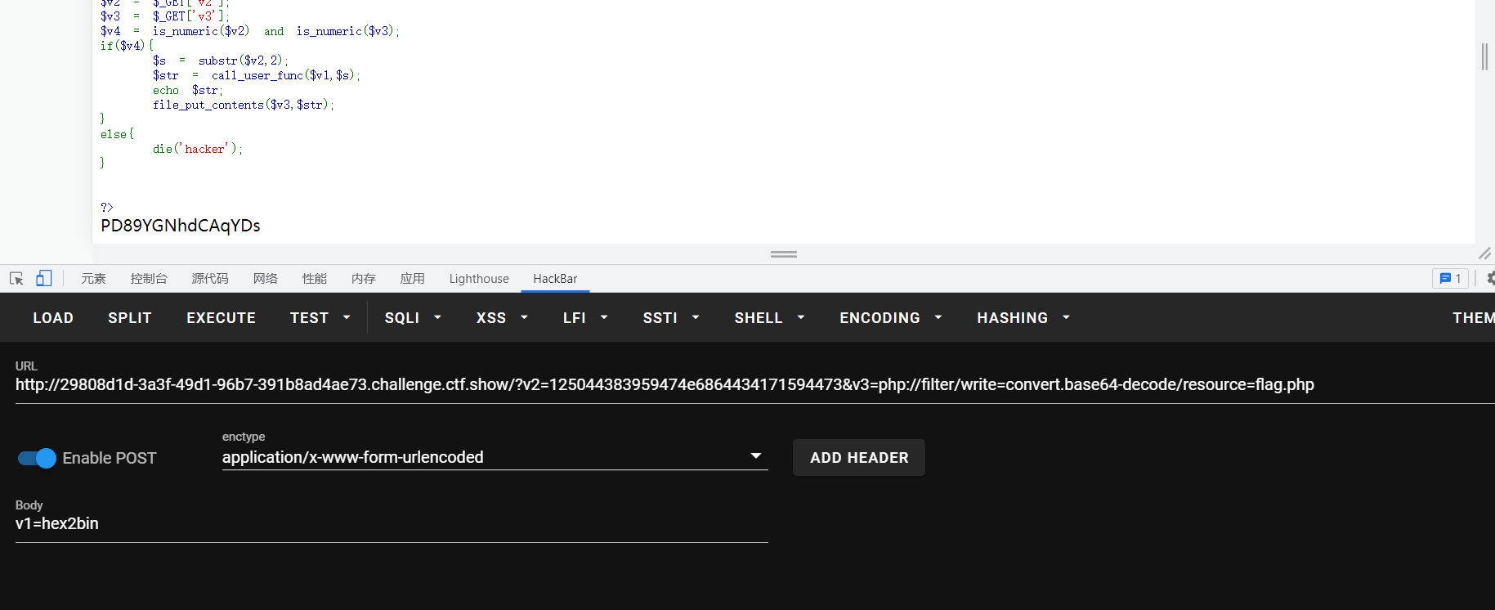The height and width of the screenshot is (610, 1495).
Task: Expand the XSS dropdown menu
Action: tap(502, 318)
